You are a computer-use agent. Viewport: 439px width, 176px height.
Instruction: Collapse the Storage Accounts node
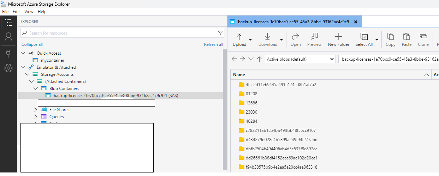[27, 74]
